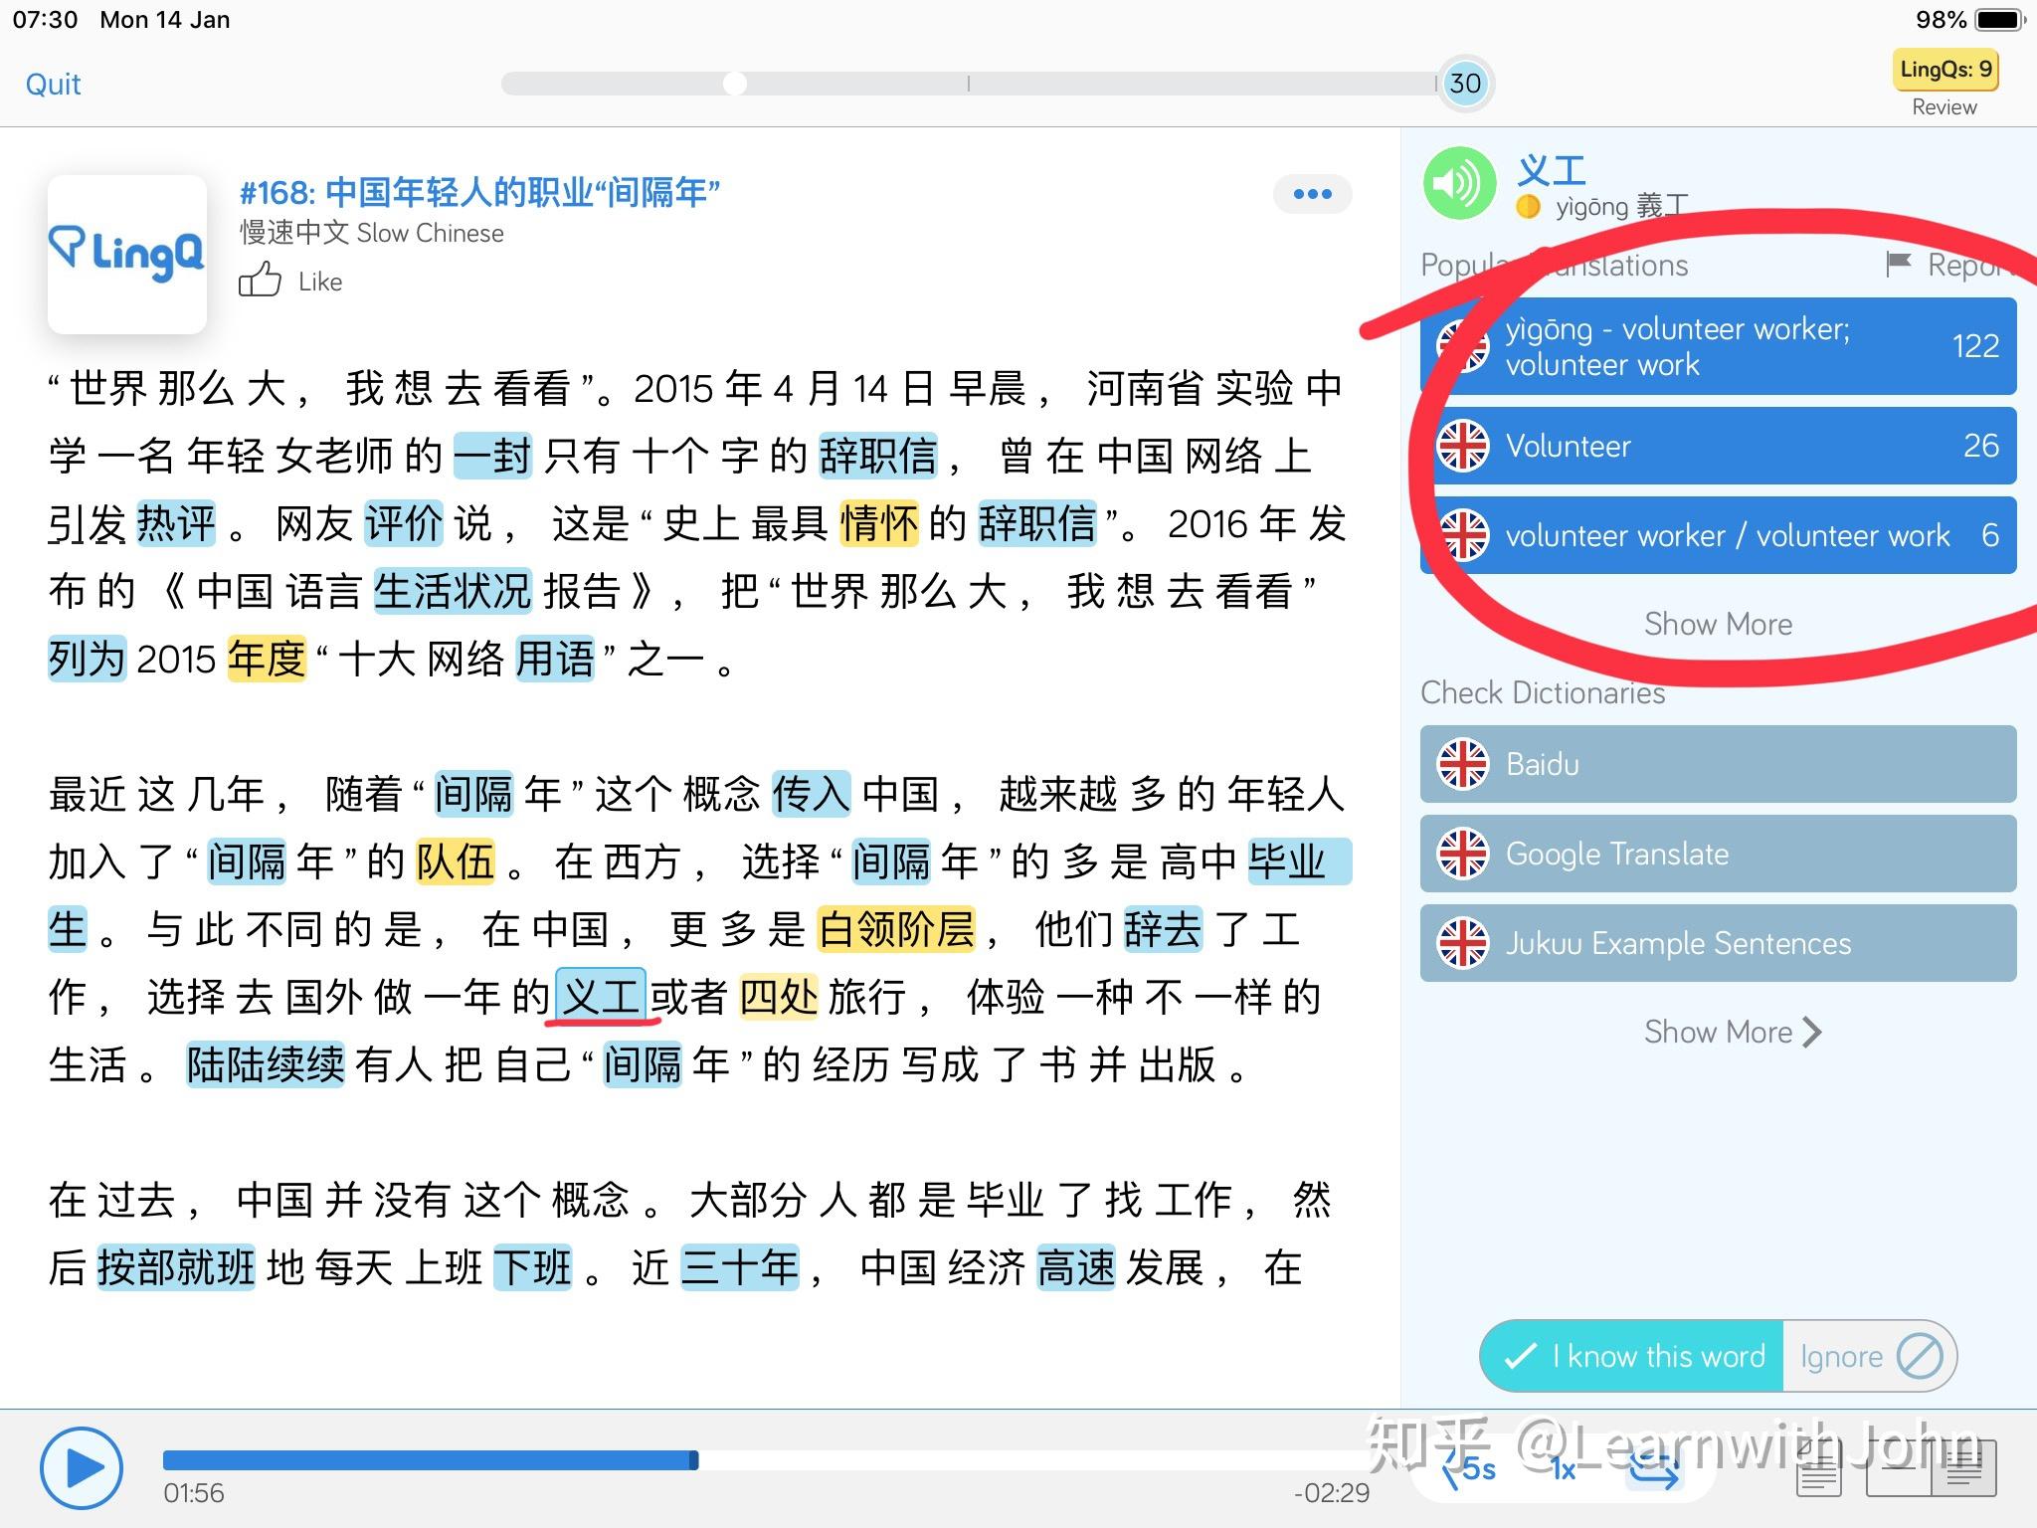Show More popular translations
2037x1528 pixels.
click(1717, 624)
